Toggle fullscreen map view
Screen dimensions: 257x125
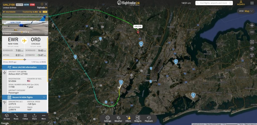coord(252,42)
